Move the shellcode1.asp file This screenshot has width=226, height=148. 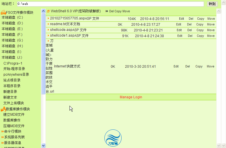(211, 36)
